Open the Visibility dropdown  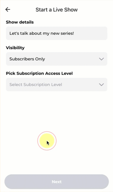[56, 59]
